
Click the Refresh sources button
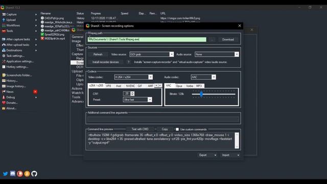pyautogui.click(x=98, y=55)
